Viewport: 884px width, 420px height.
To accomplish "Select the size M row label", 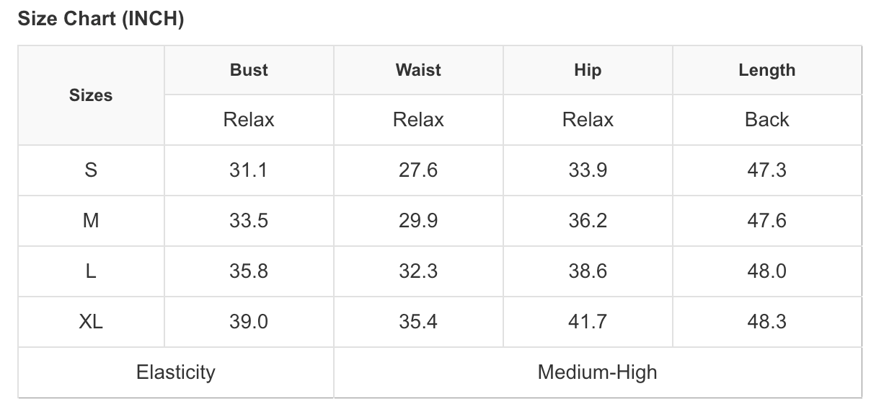I will [x=91, y=221].
